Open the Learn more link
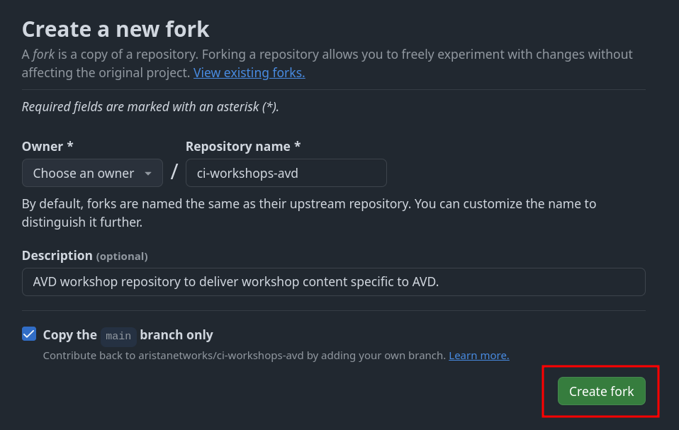The image size is (679, 430). click(x=479, y=356)
